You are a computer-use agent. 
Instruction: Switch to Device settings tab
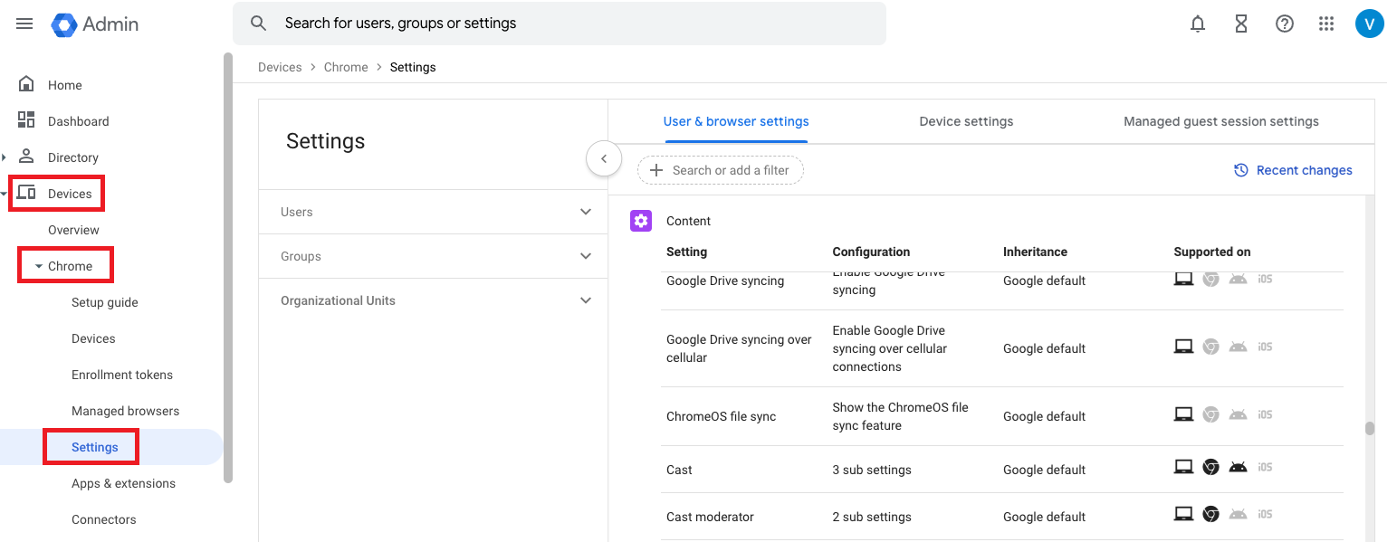tap(966, 121)
